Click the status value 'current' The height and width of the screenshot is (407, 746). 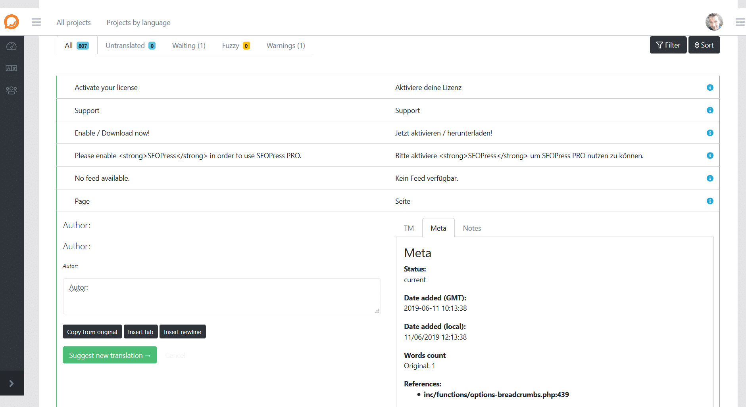[415, 280]
